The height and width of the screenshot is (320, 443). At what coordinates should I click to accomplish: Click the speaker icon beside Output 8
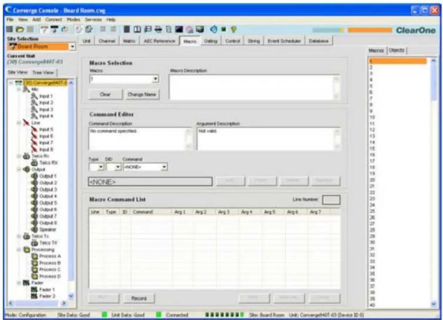tap(34, 223)
